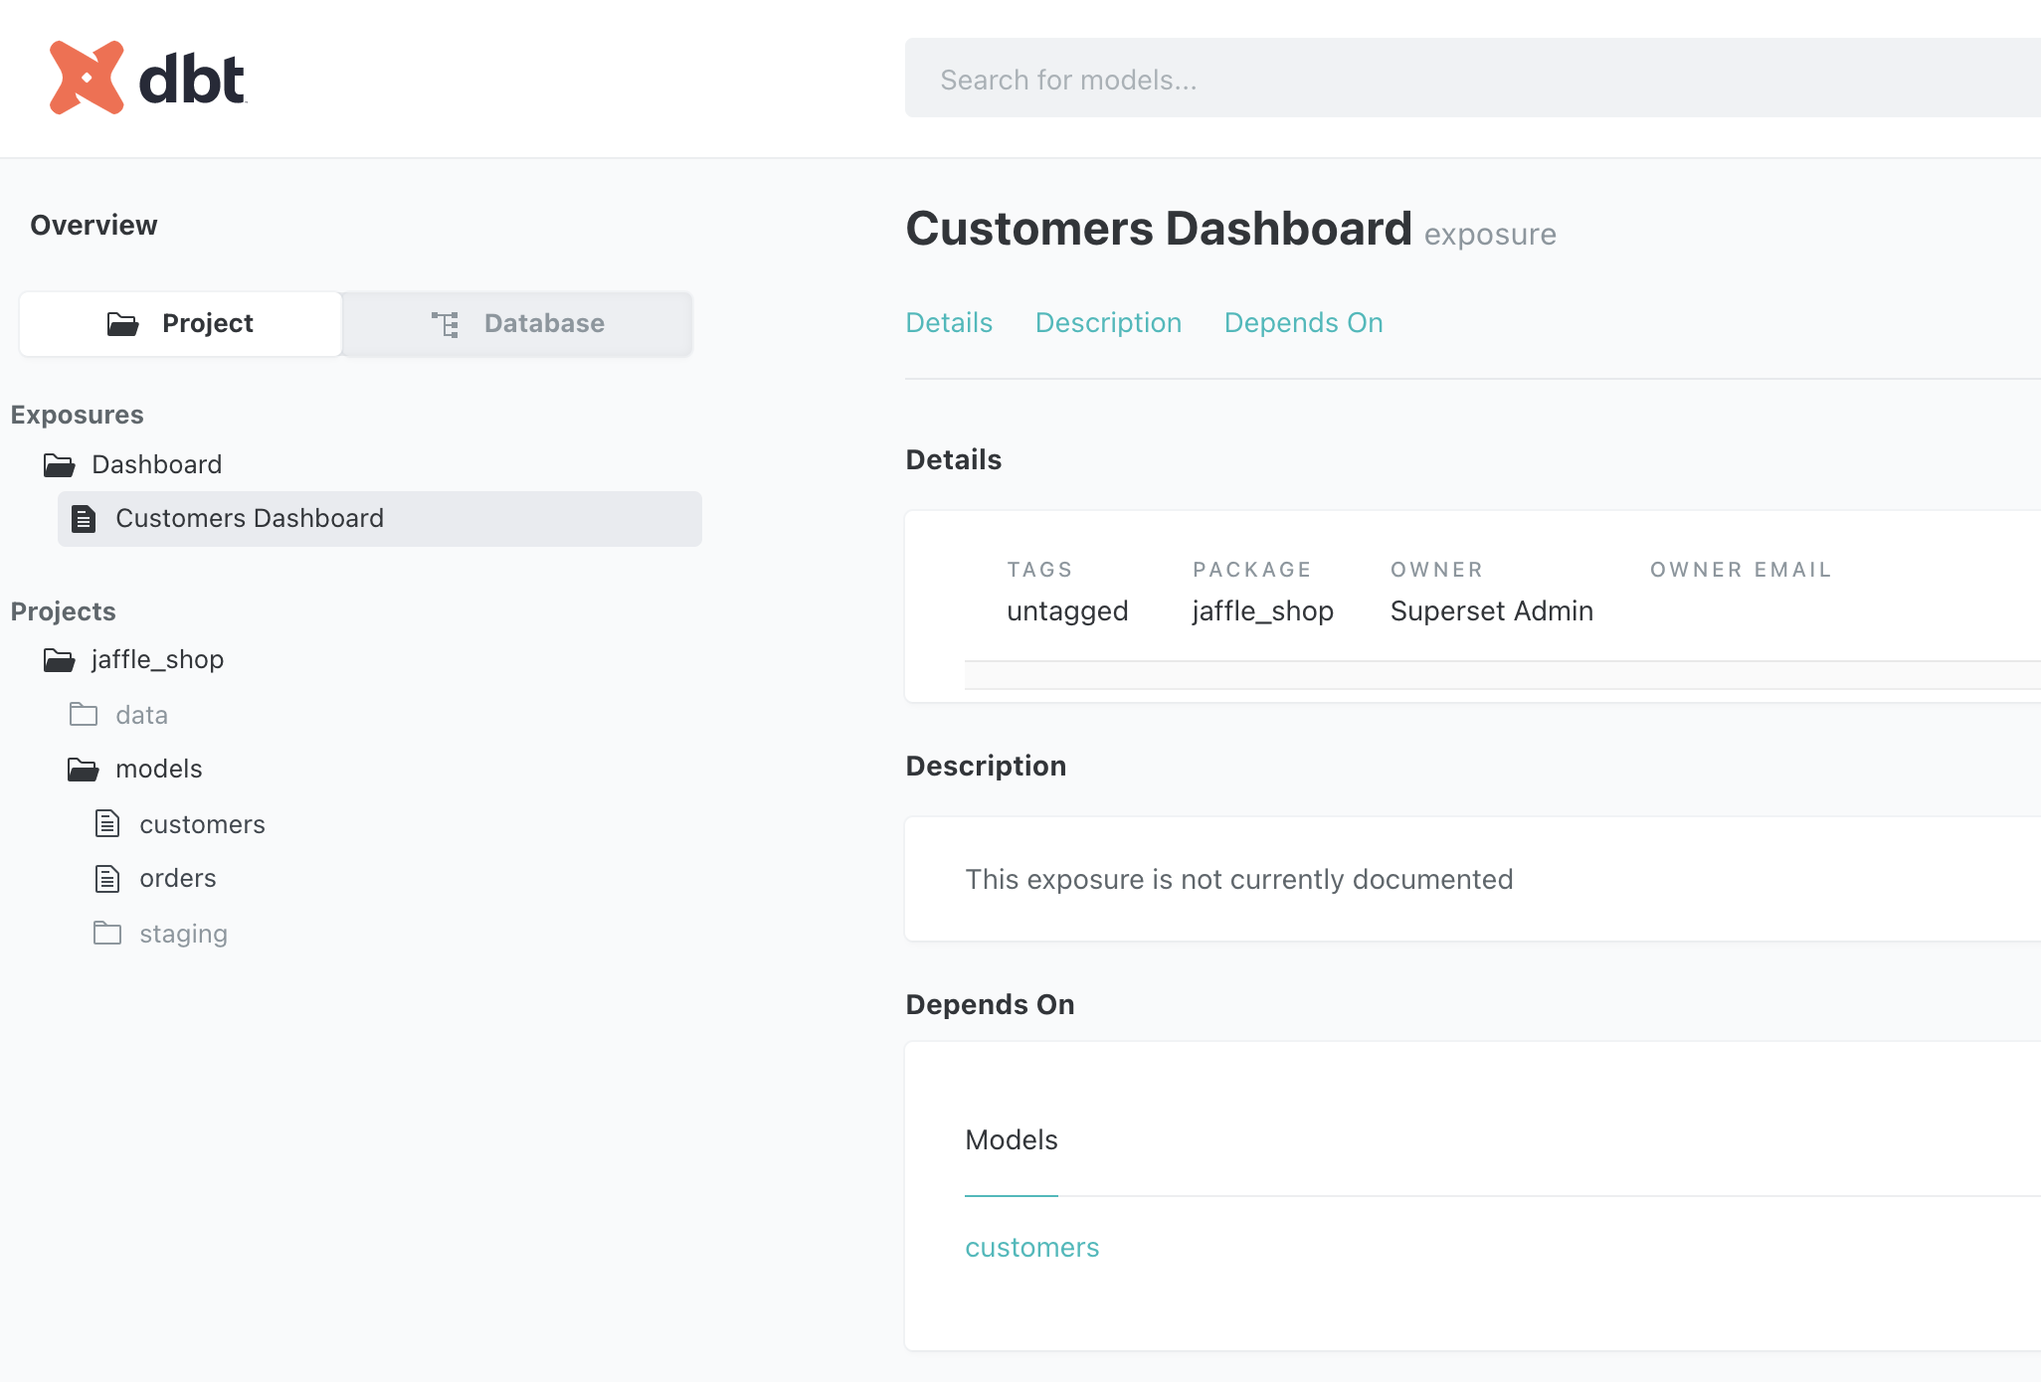Expand the staging folder

[183, 934]
